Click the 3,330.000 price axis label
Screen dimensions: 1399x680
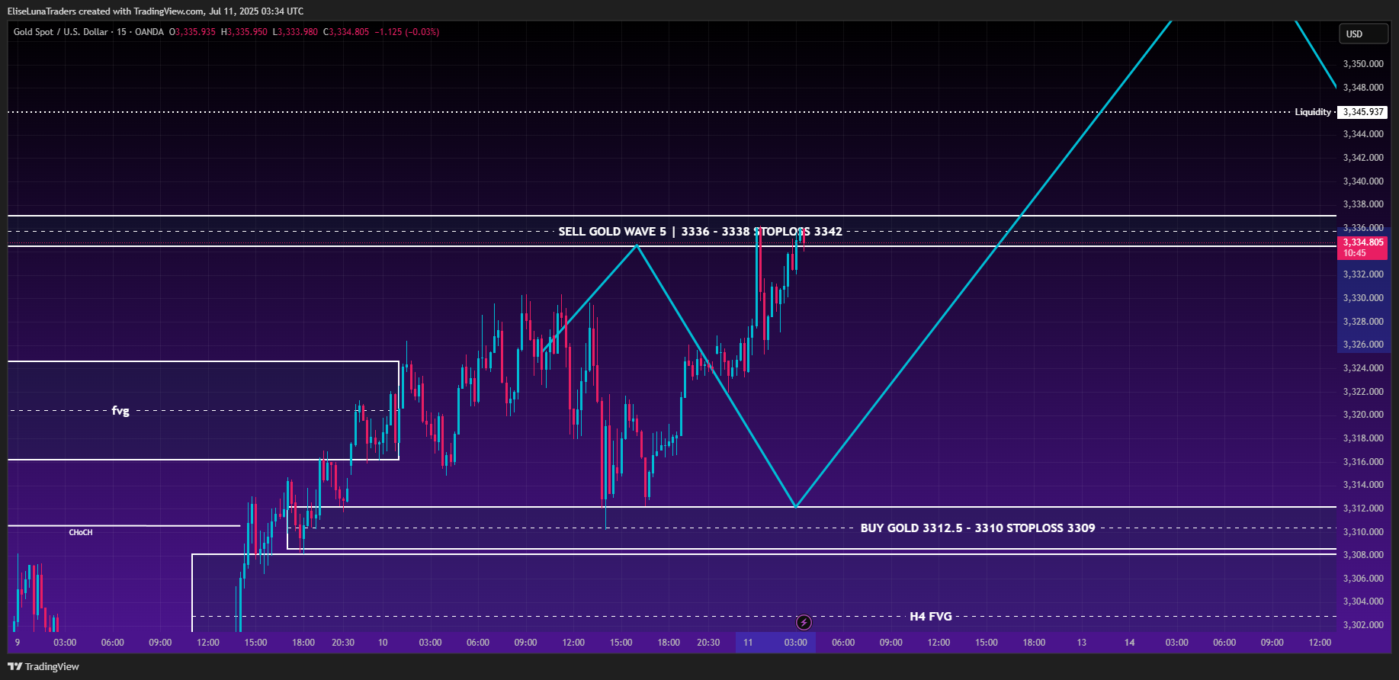(x=1363, y=298)
